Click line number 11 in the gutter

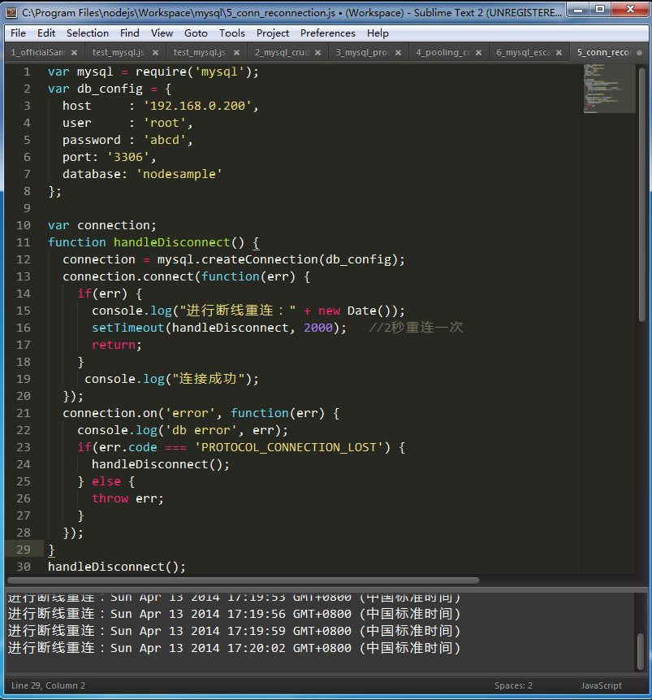[x=24, y=242]
